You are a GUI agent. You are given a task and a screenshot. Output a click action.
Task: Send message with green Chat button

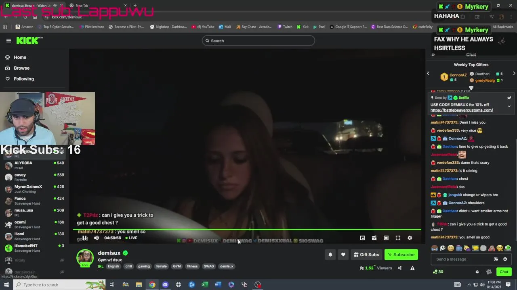click(504, 272)
